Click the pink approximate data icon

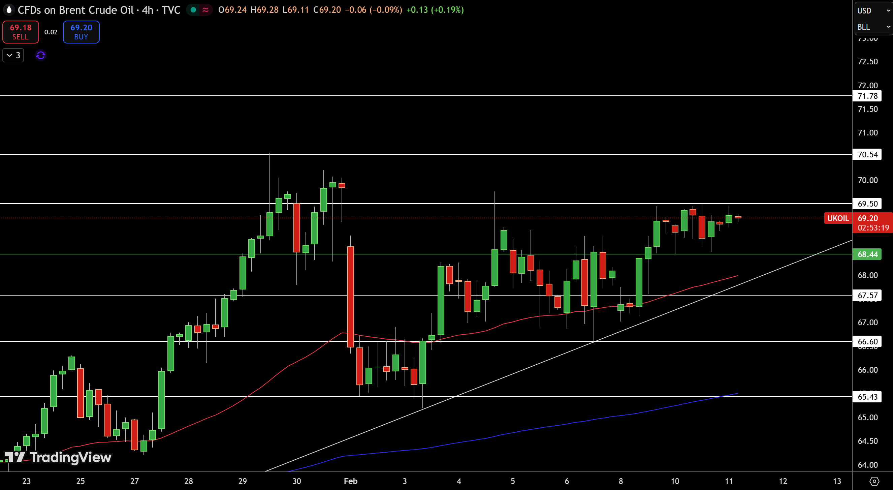[205, 10]
